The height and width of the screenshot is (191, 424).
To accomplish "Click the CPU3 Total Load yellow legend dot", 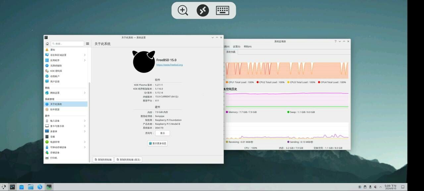I will pos(288,82).
